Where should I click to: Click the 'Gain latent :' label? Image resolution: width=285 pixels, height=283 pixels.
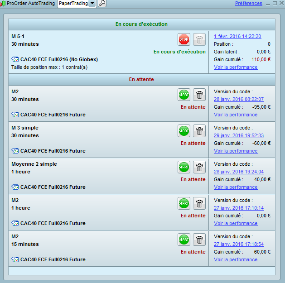click(227, 52)
